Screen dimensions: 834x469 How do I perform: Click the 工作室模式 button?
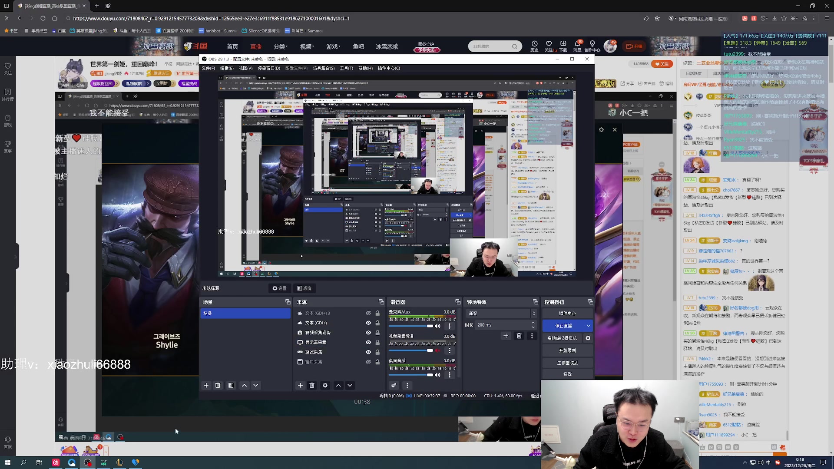click(x=567, y=363)
